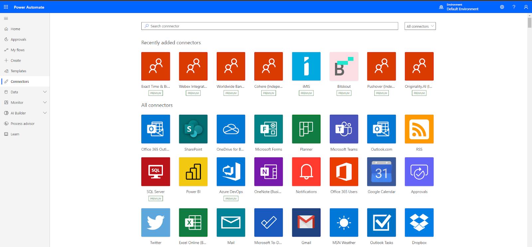This screenshot has height=247, width=532.
Task: Open the Bitskout connector
Action: [344, 66]
